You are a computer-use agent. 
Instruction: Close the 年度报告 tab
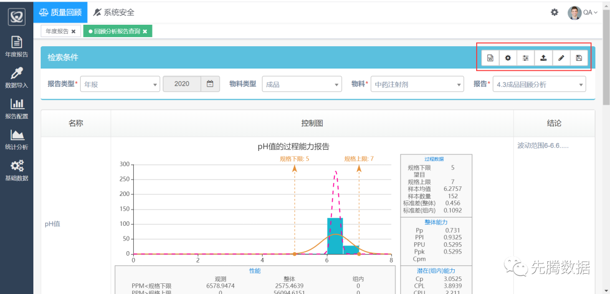pyautogui.click(x=73, y=32)
